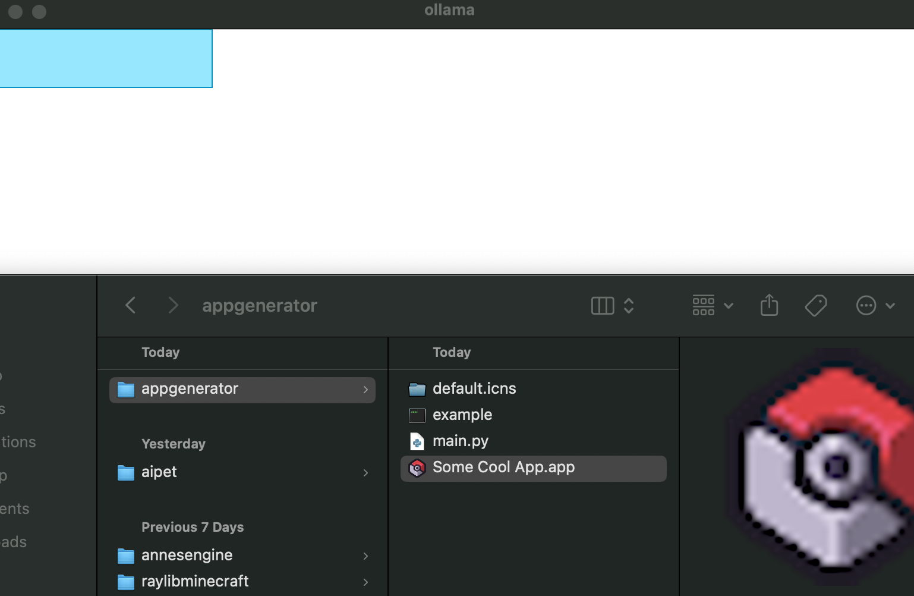Expand the appgenerator folder chevron
This screenshot has width=914, height=596.
tap(365, 390)
